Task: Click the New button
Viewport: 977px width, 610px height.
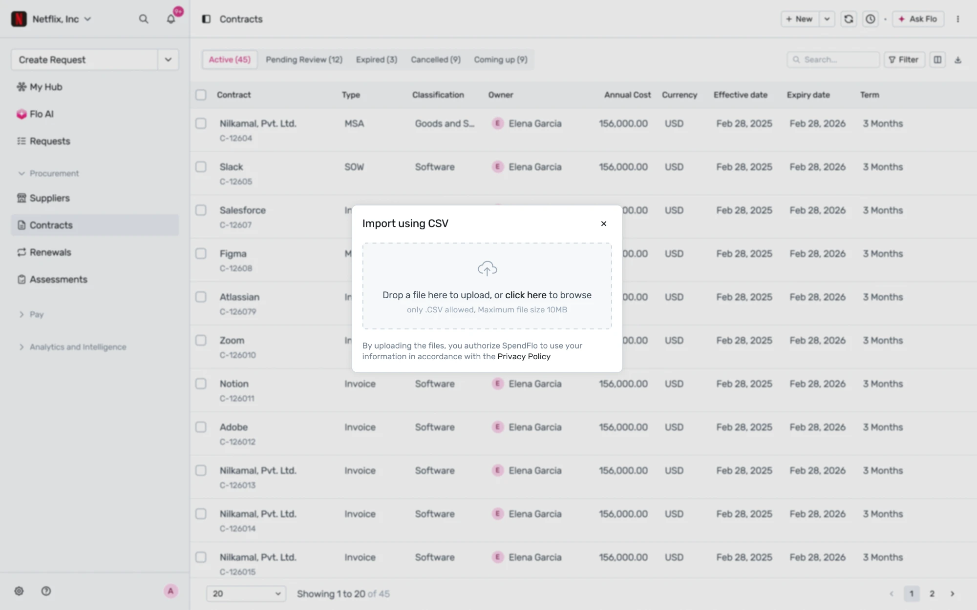Action: click(x=799, y=19)
